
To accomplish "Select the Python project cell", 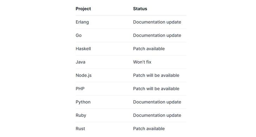I will coord(83,102).
